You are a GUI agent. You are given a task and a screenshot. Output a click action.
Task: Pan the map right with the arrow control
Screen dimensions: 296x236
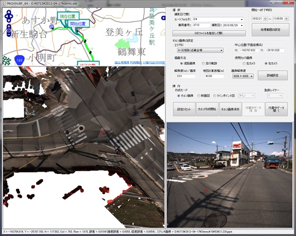click(x=11, y=16)
